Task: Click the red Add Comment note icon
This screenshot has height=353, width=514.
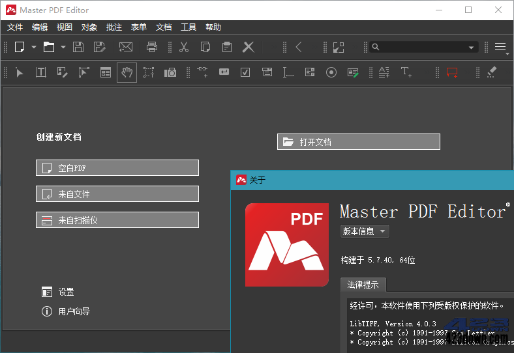Action: click(x=453, y=72)
